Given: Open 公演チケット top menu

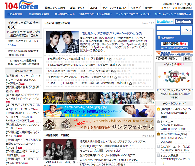Looking at the screenshot, I should (77, 8).
